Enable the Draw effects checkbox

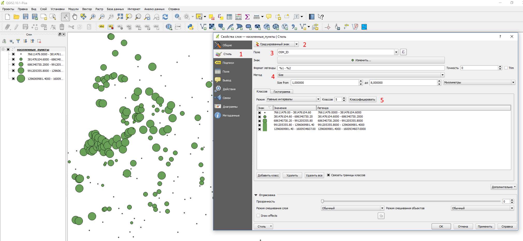click(x=258, y=216)
